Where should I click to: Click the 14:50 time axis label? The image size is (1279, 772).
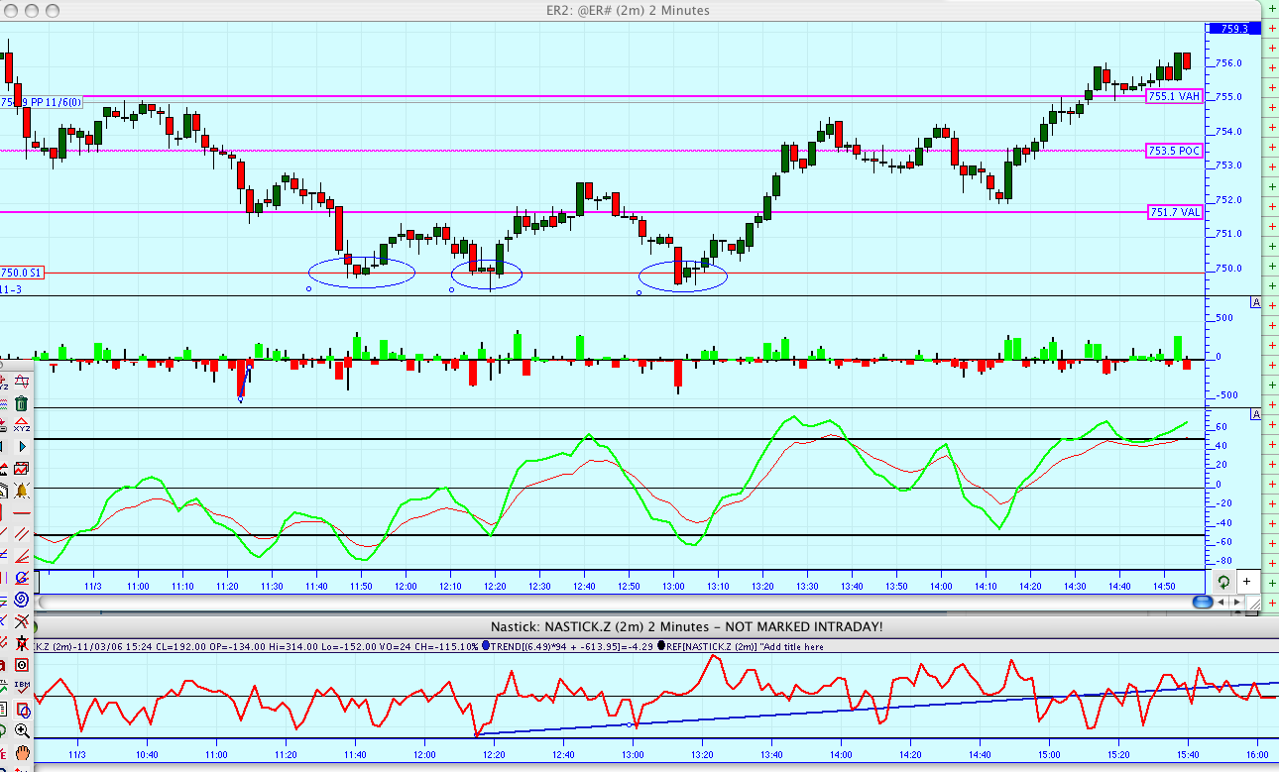point(1163,587)
